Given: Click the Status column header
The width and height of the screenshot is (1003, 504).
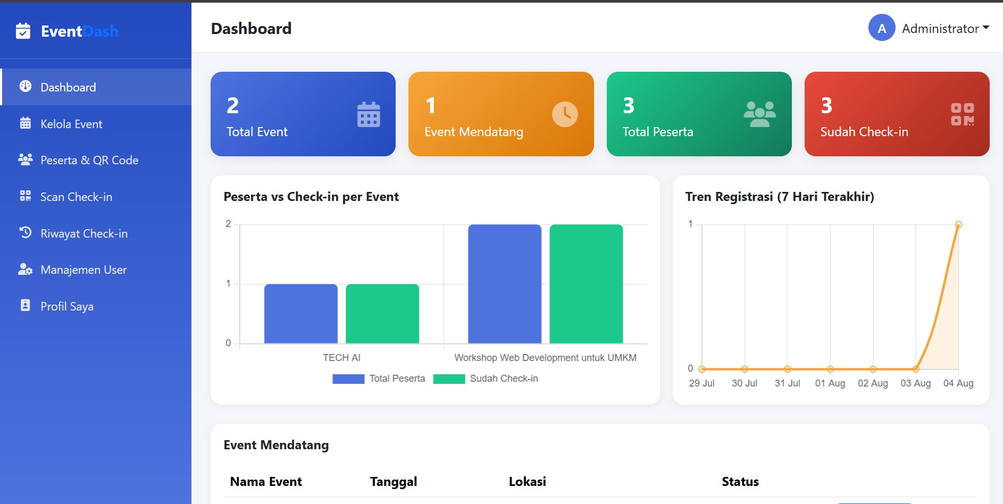Looking at the screenshot, I should (740, 482).
